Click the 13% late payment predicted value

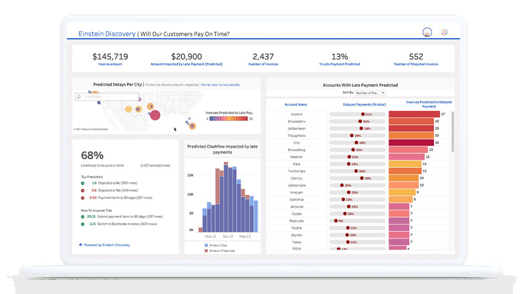[340, 56]
